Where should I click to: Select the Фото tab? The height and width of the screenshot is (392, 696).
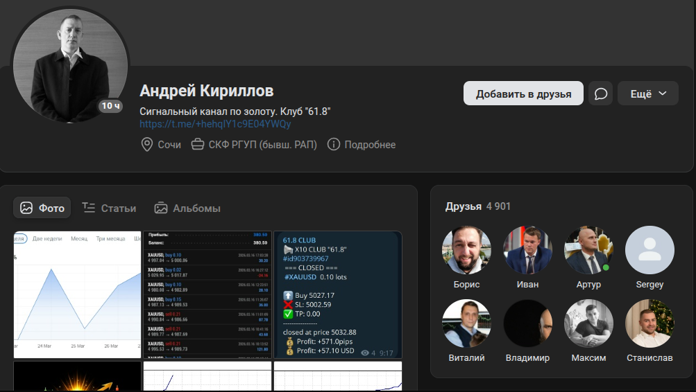tap(42, 208)
